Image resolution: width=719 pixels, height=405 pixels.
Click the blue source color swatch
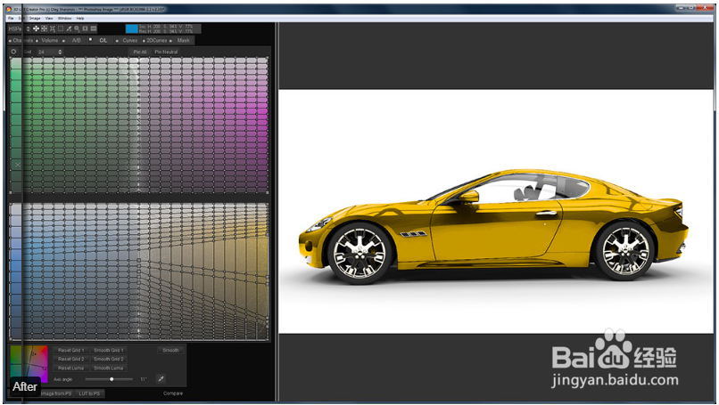pos(132,28)
